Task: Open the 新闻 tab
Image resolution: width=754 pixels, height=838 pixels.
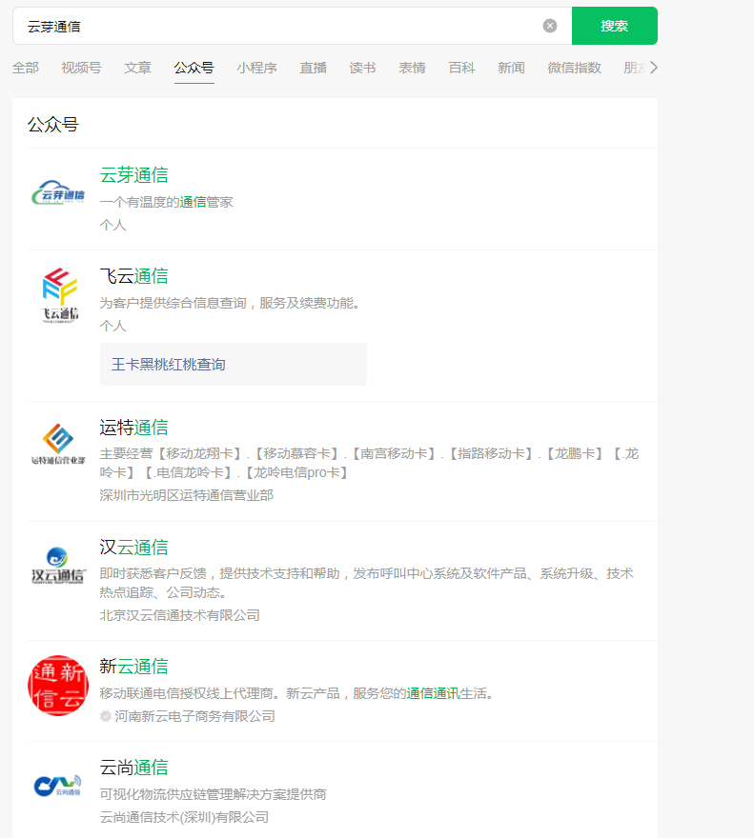Action: pyautogui.click(x=511, y=68)
